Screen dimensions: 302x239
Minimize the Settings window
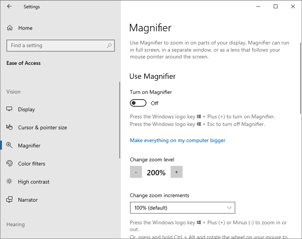(x=258, y=6)
